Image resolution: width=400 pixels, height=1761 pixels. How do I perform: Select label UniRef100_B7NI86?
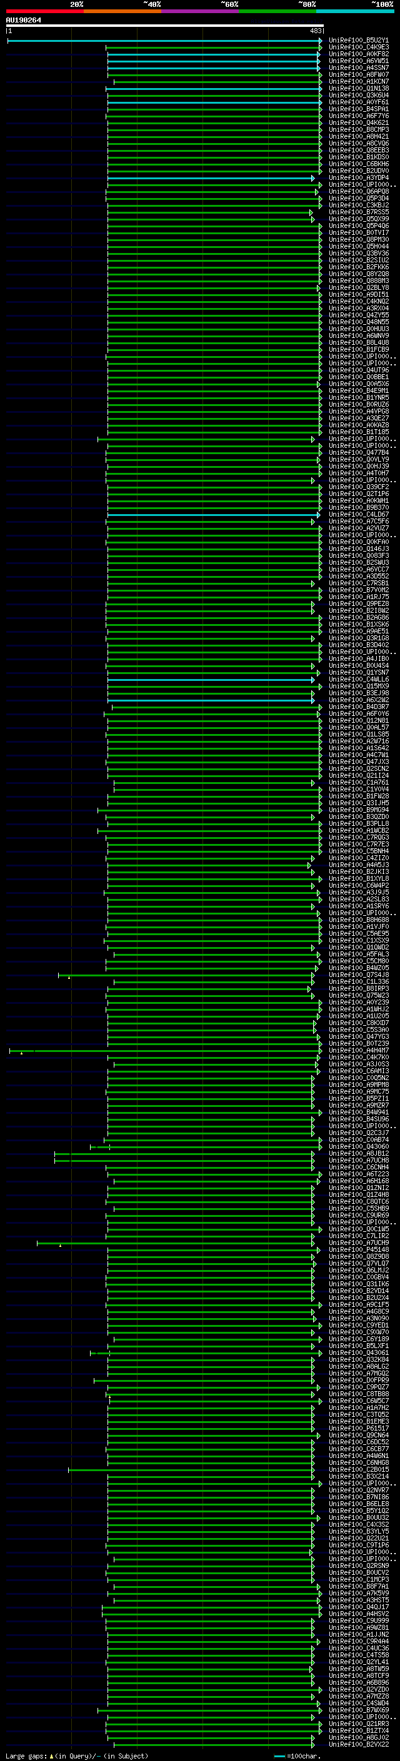tap(358, 1497)
